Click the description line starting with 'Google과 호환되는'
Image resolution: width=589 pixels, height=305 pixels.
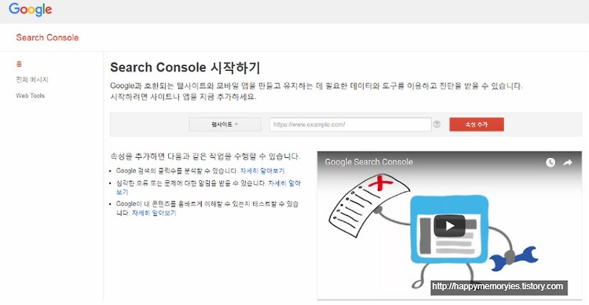click(x=316, y=86)
